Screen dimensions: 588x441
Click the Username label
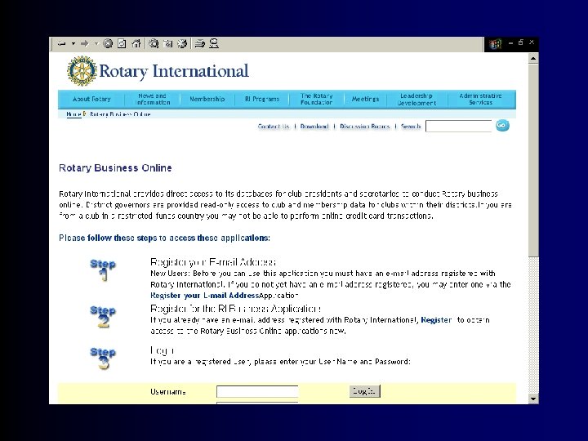pyautogui.click(x=168, y=392)
